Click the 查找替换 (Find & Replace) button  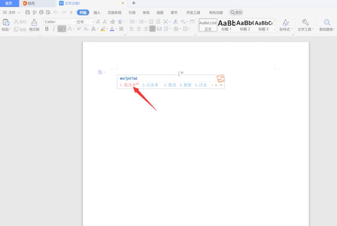point(327,25)
